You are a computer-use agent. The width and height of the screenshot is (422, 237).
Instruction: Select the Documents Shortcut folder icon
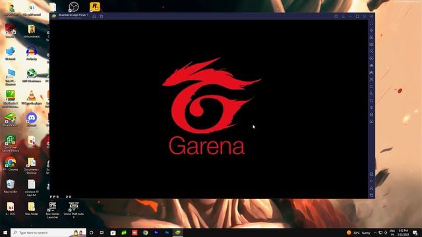coord(32,166)
